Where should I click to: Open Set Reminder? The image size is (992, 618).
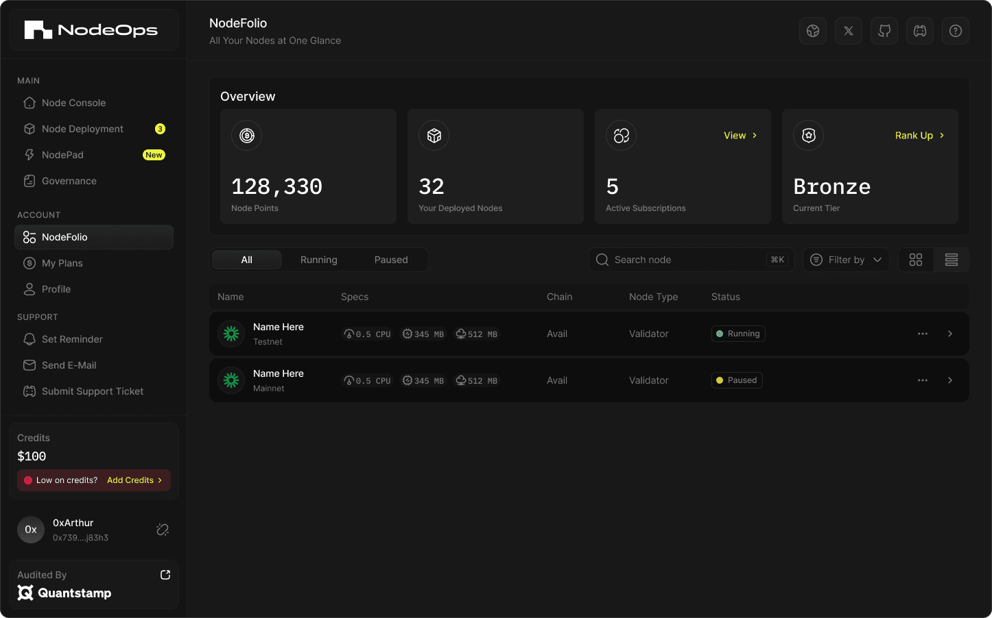pos(94,339)
